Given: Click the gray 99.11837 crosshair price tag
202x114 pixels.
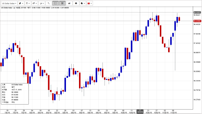Looking at the screenshot, I should [197, 12].
